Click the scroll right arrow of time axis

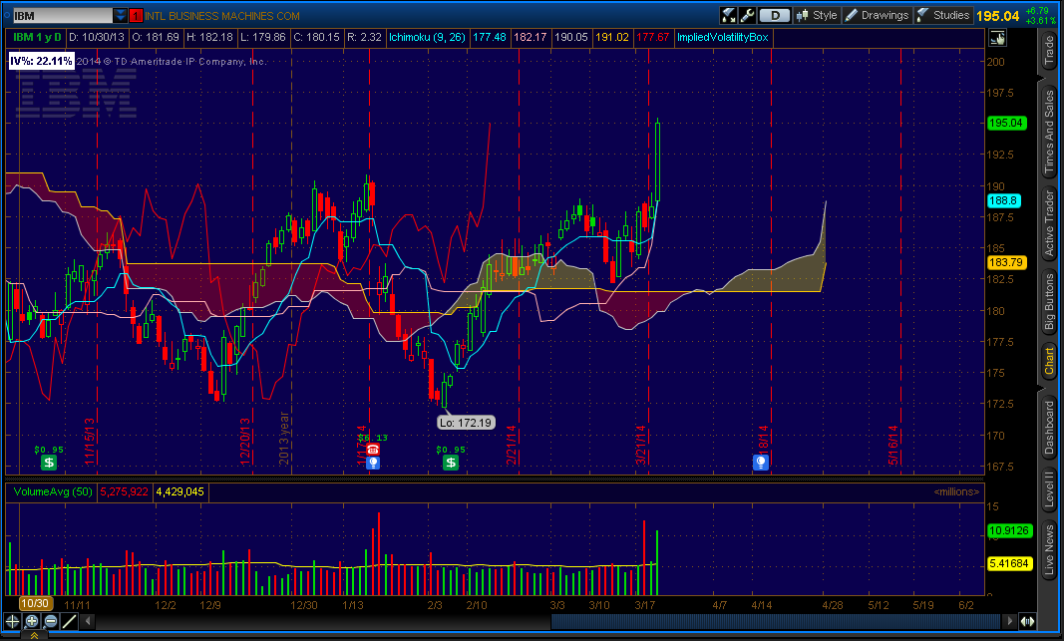(x=1010, y=621)
